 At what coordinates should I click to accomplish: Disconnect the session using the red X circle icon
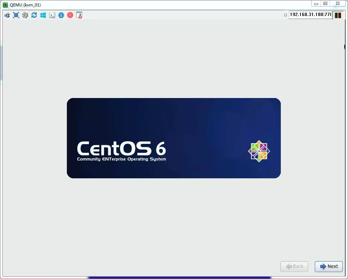pyautogui.click(x=70, y=15)
